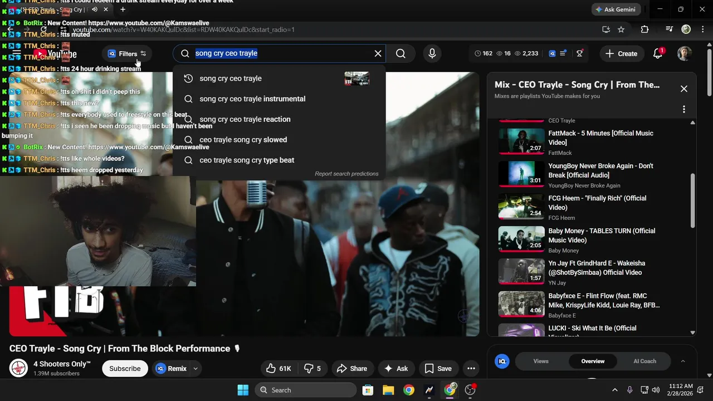Clear the search box with the X icon
The width and height of the screenshot is (713, 401).
coord(378,53)
